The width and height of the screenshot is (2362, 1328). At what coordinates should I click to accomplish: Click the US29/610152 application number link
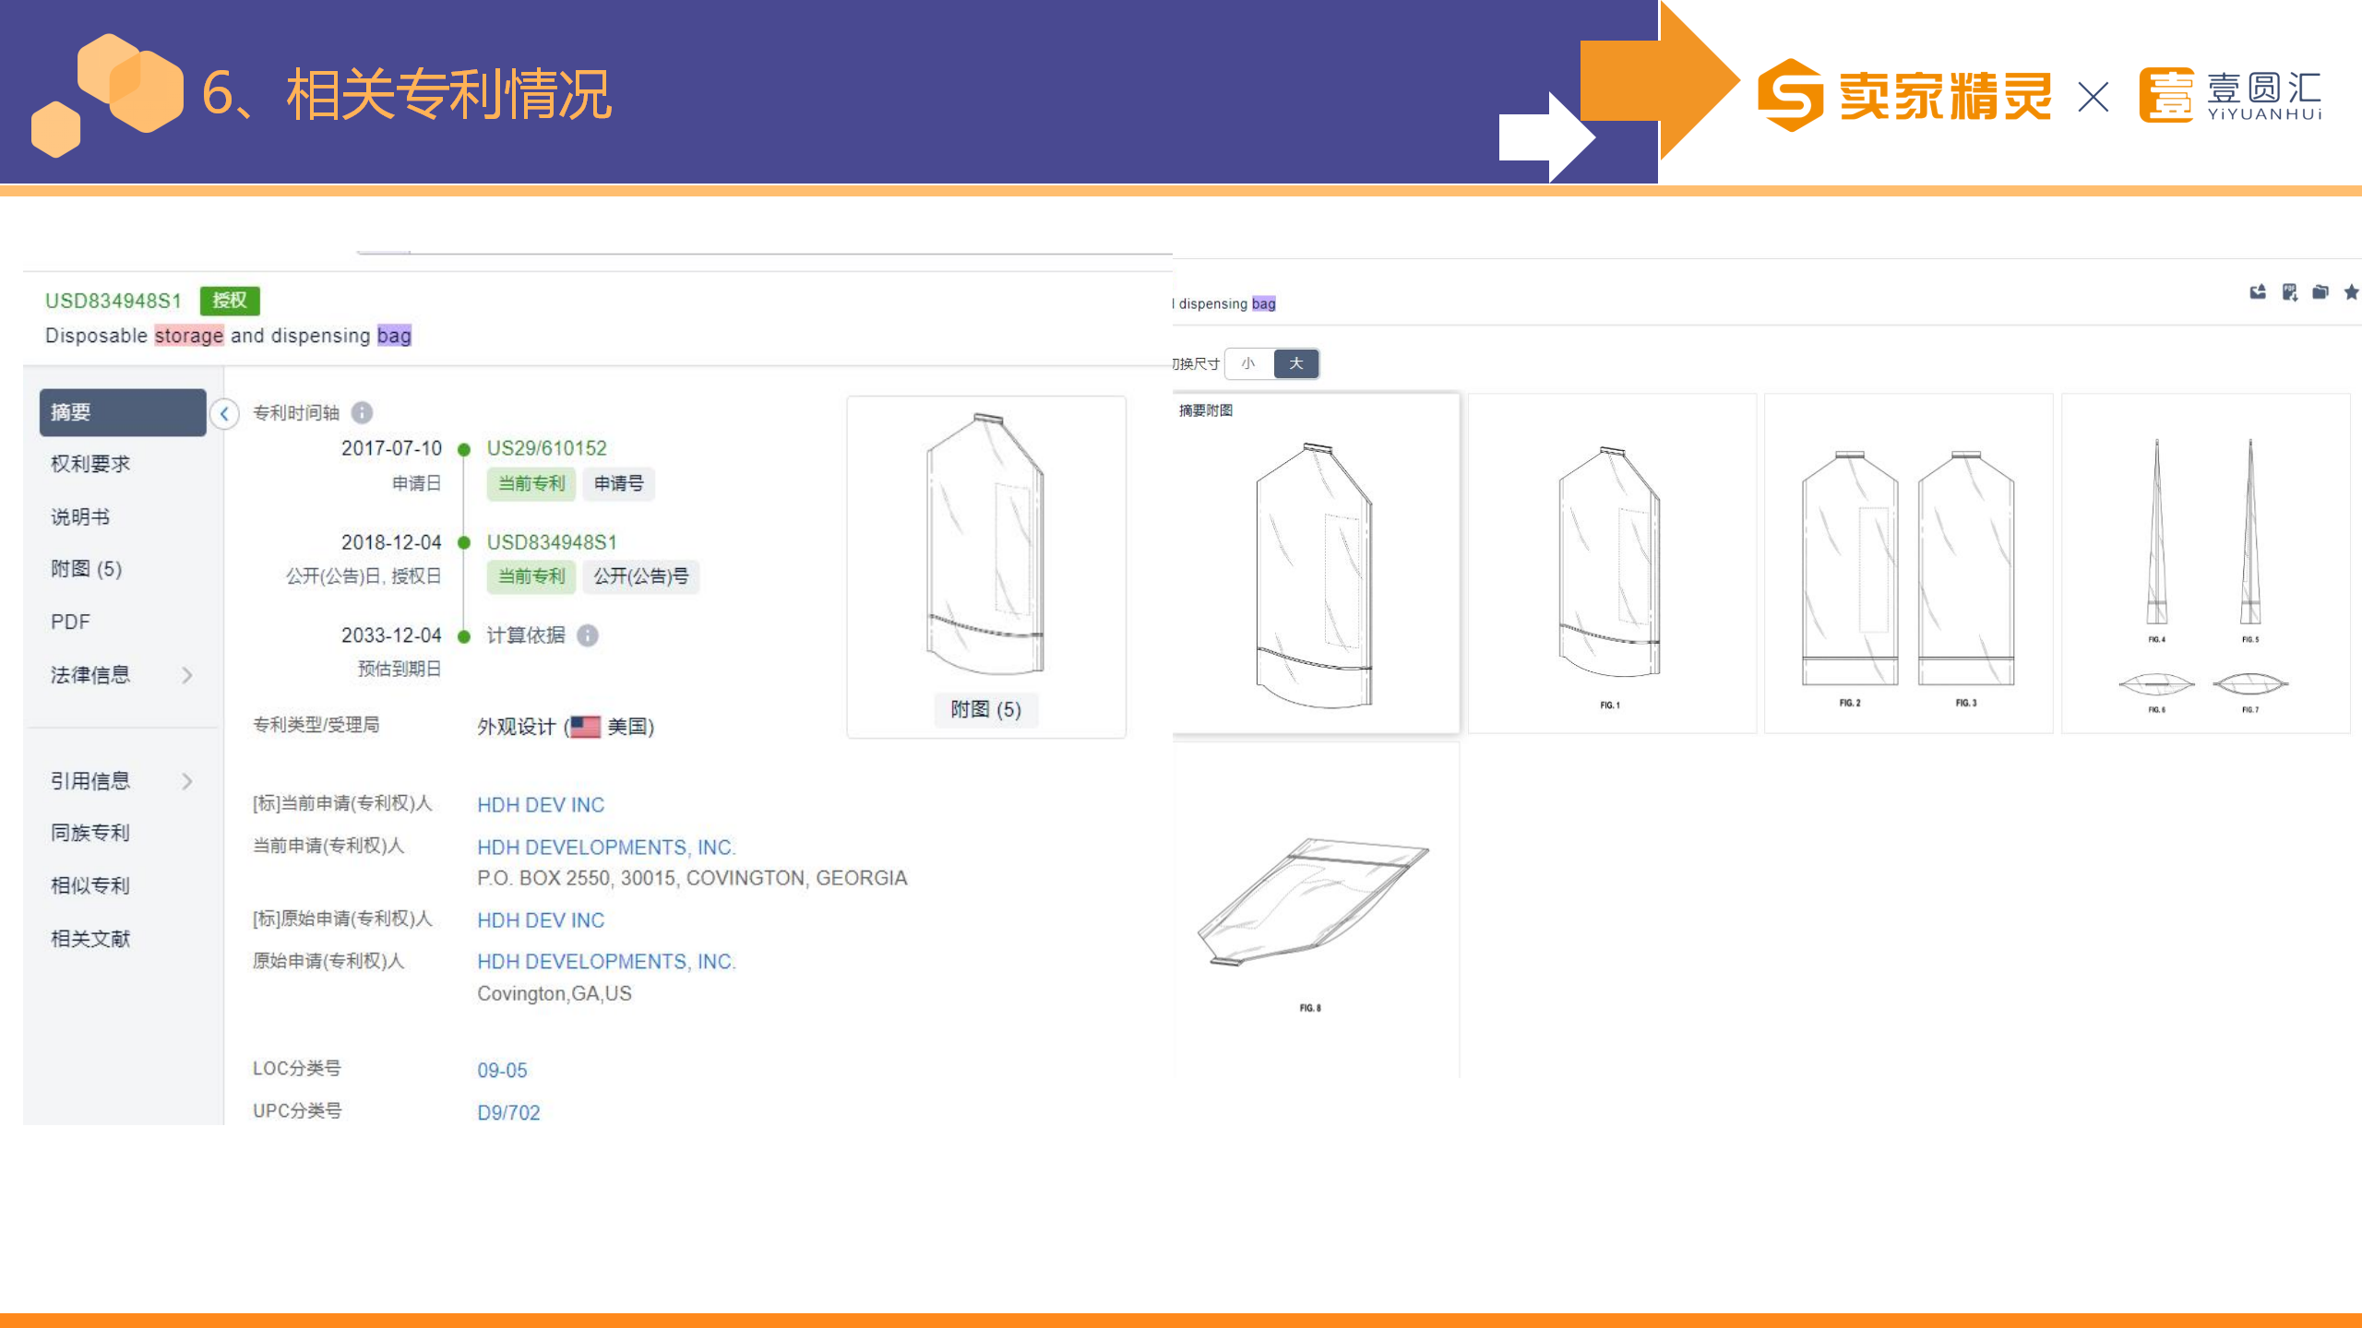[546, 448]
